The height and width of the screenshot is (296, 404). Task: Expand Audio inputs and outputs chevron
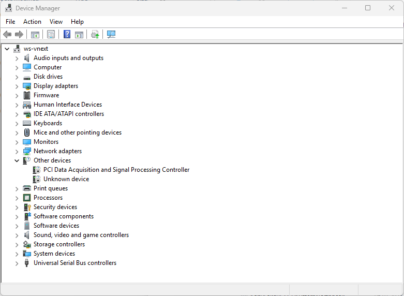coord(17,58)
